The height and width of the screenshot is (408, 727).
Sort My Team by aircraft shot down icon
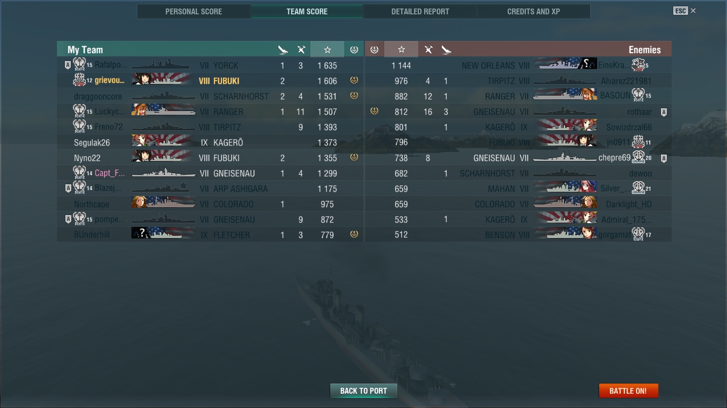coord(301,49)
